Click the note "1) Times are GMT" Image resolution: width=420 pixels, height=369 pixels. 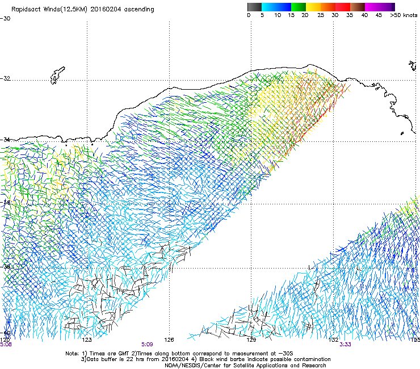(106, 354)
